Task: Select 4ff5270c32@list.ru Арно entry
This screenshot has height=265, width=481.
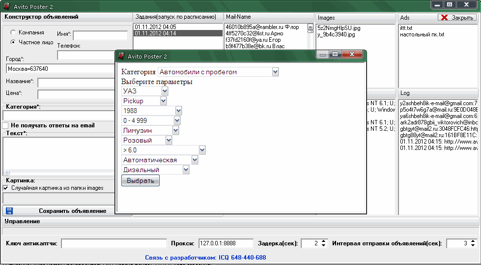Action: (255, 33)
